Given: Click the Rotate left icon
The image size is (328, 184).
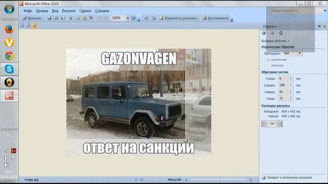Looking at the screenshot, I should click(147, 18).
